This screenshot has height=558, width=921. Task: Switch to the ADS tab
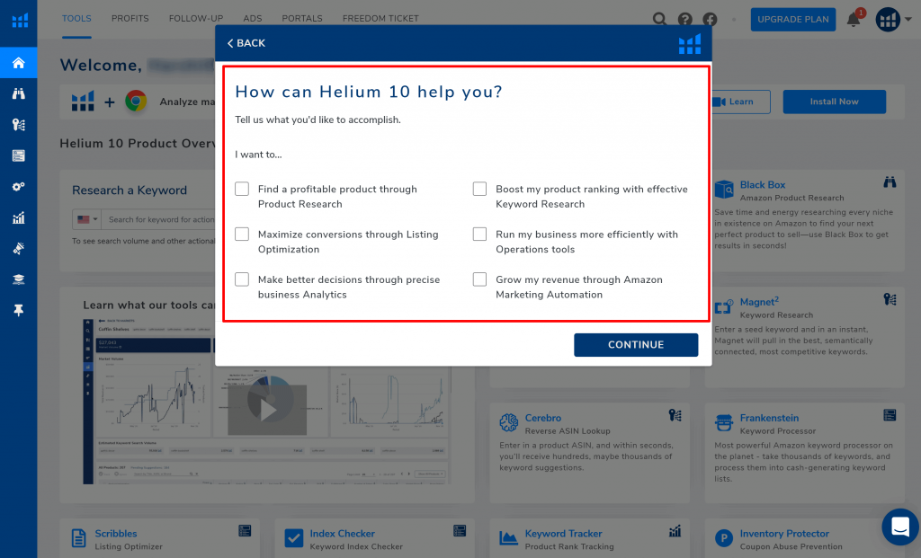coord(253,19)
